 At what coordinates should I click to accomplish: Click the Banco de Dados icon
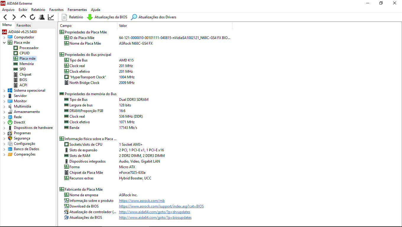10,149
